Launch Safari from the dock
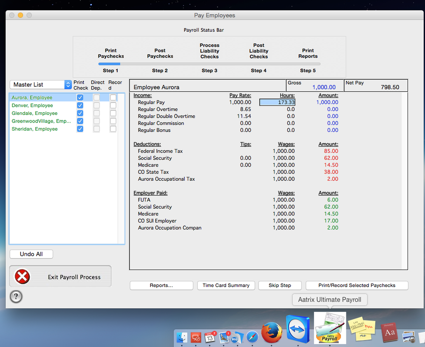The height and width of the screenshot is (347, 425). click(x=252, y=337)
